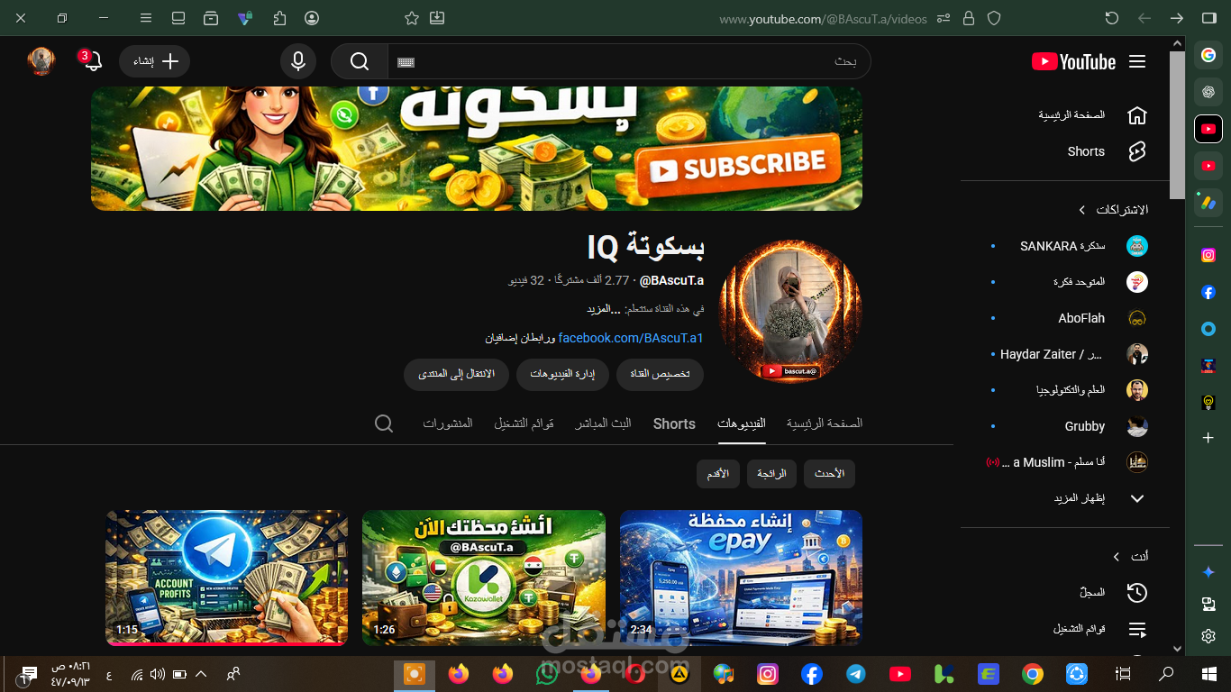
Task: Open the on-screen keyboard in search box
Action: [x=406, y=62]
